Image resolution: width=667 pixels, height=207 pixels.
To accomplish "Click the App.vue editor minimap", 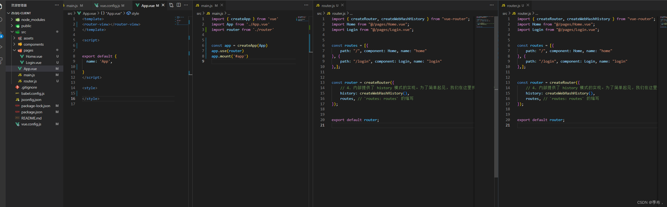I will [x=182, y=21].
